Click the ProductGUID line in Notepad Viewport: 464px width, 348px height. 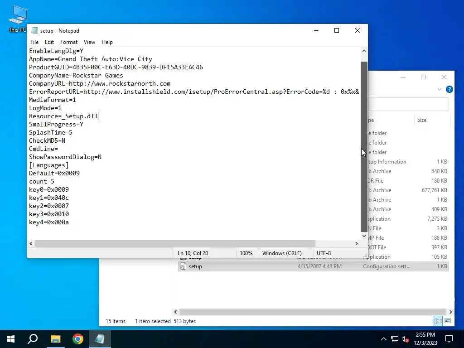click(116, 67)
